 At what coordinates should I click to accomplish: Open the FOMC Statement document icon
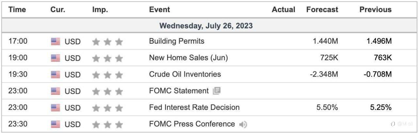coord(217,91)
